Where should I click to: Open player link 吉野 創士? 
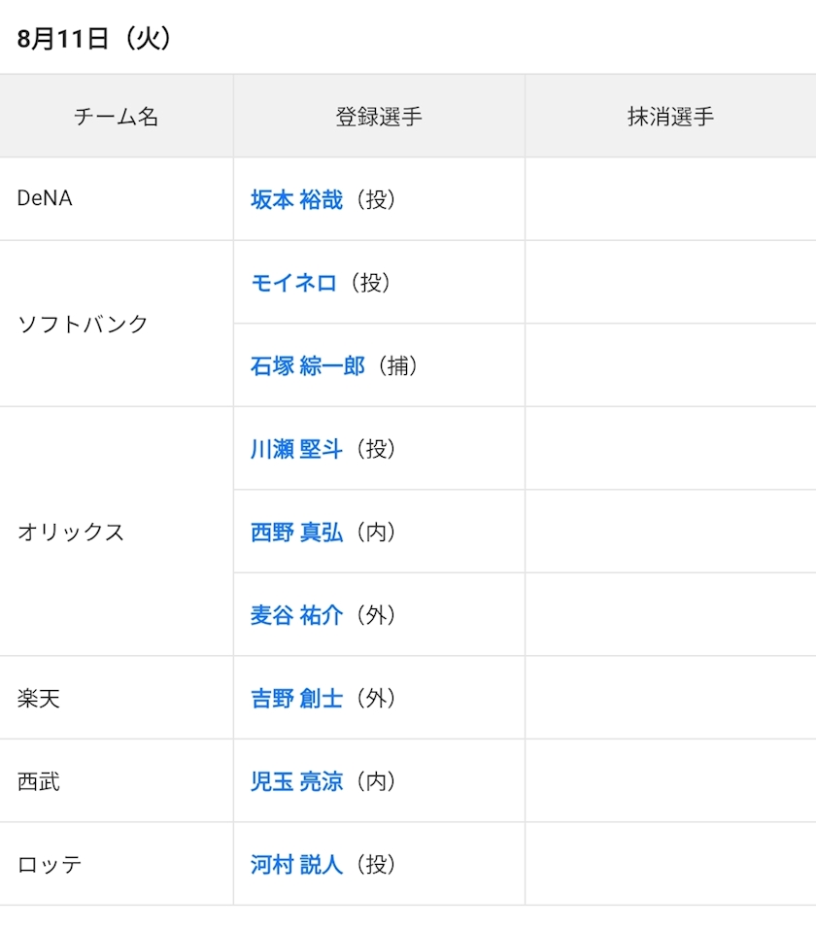click(x=296, y=698)
